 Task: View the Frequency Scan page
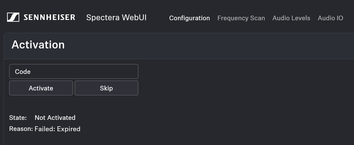(241, 18)
